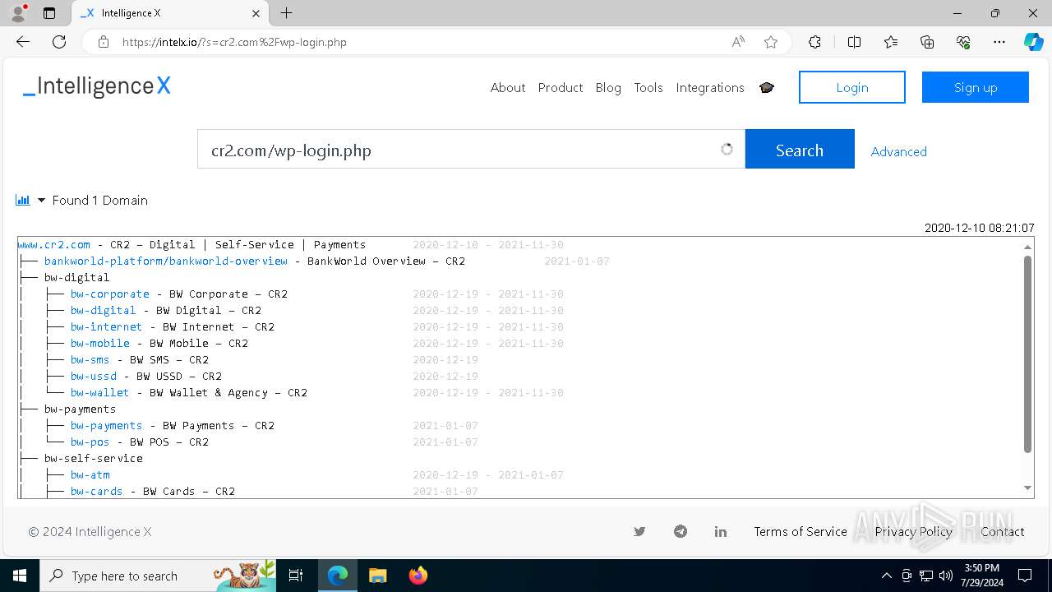Open the About menu item
Viewport: 1052px width, 592px height.
(508, 87)
